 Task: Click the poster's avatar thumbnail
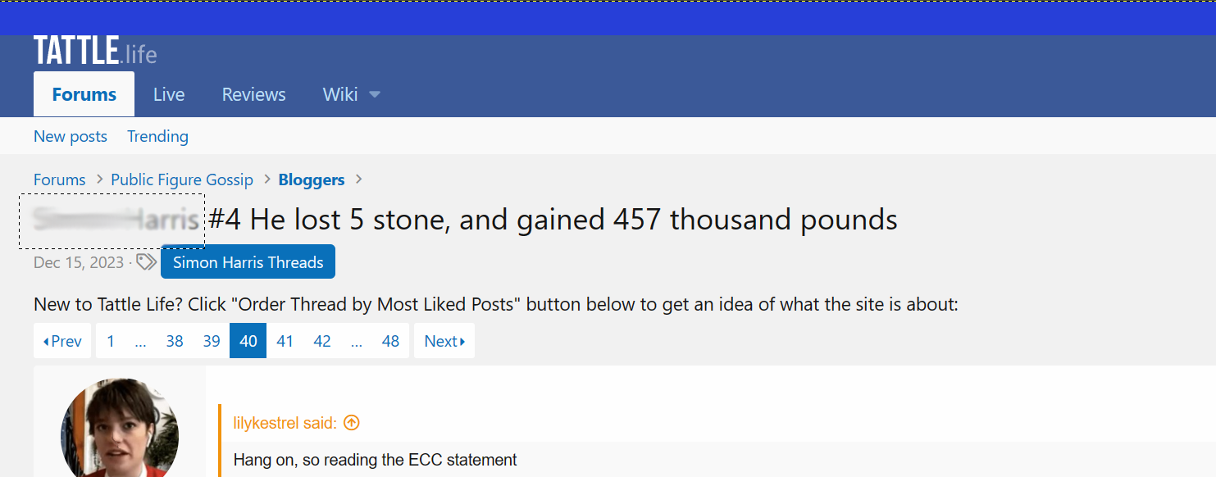point(120,428)
